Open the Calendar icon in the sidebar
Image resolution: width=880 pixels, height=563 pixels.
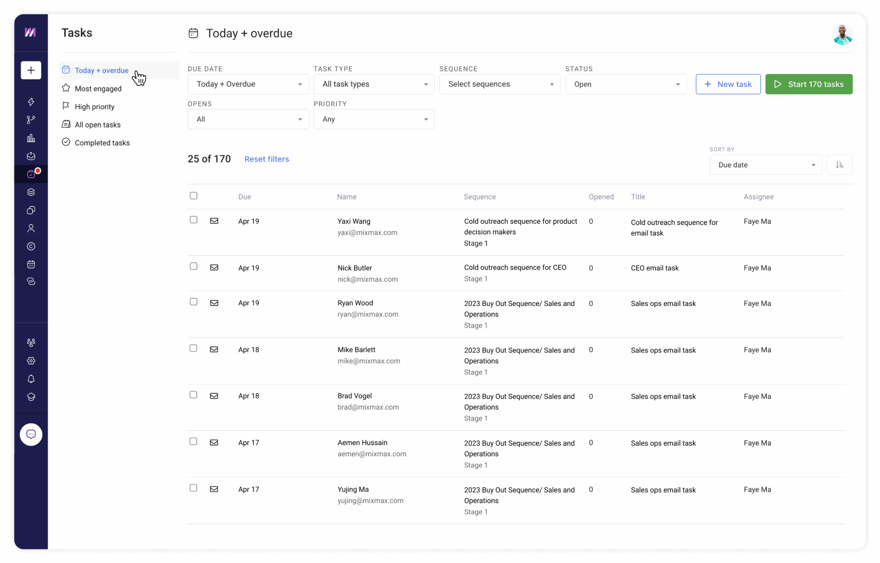tap(31, 264)
